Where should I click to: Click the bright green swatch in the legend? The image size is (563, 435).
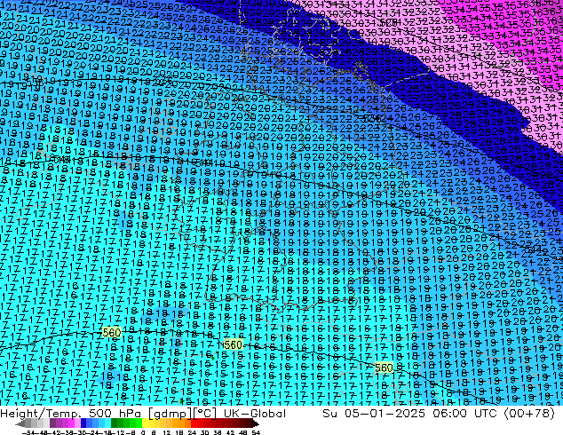[139, 423]
